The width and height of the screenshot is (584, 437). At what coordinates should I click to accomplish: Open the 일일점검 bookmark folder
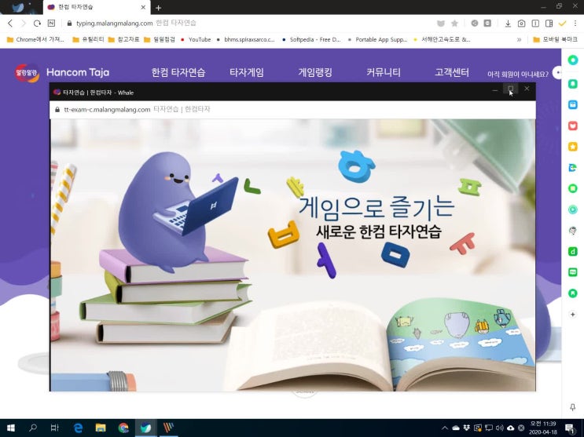160,39
